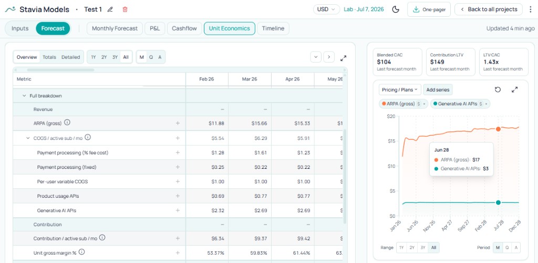
Task: Select the Unit Economics tab
Action: click(230, 28)
